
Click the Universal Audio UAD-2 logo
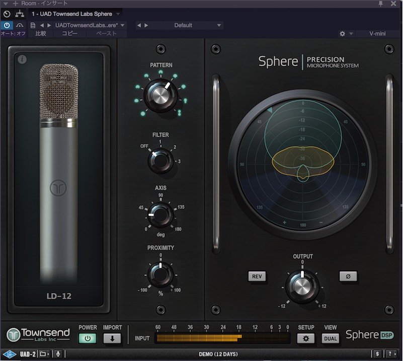tap(19, 354)
